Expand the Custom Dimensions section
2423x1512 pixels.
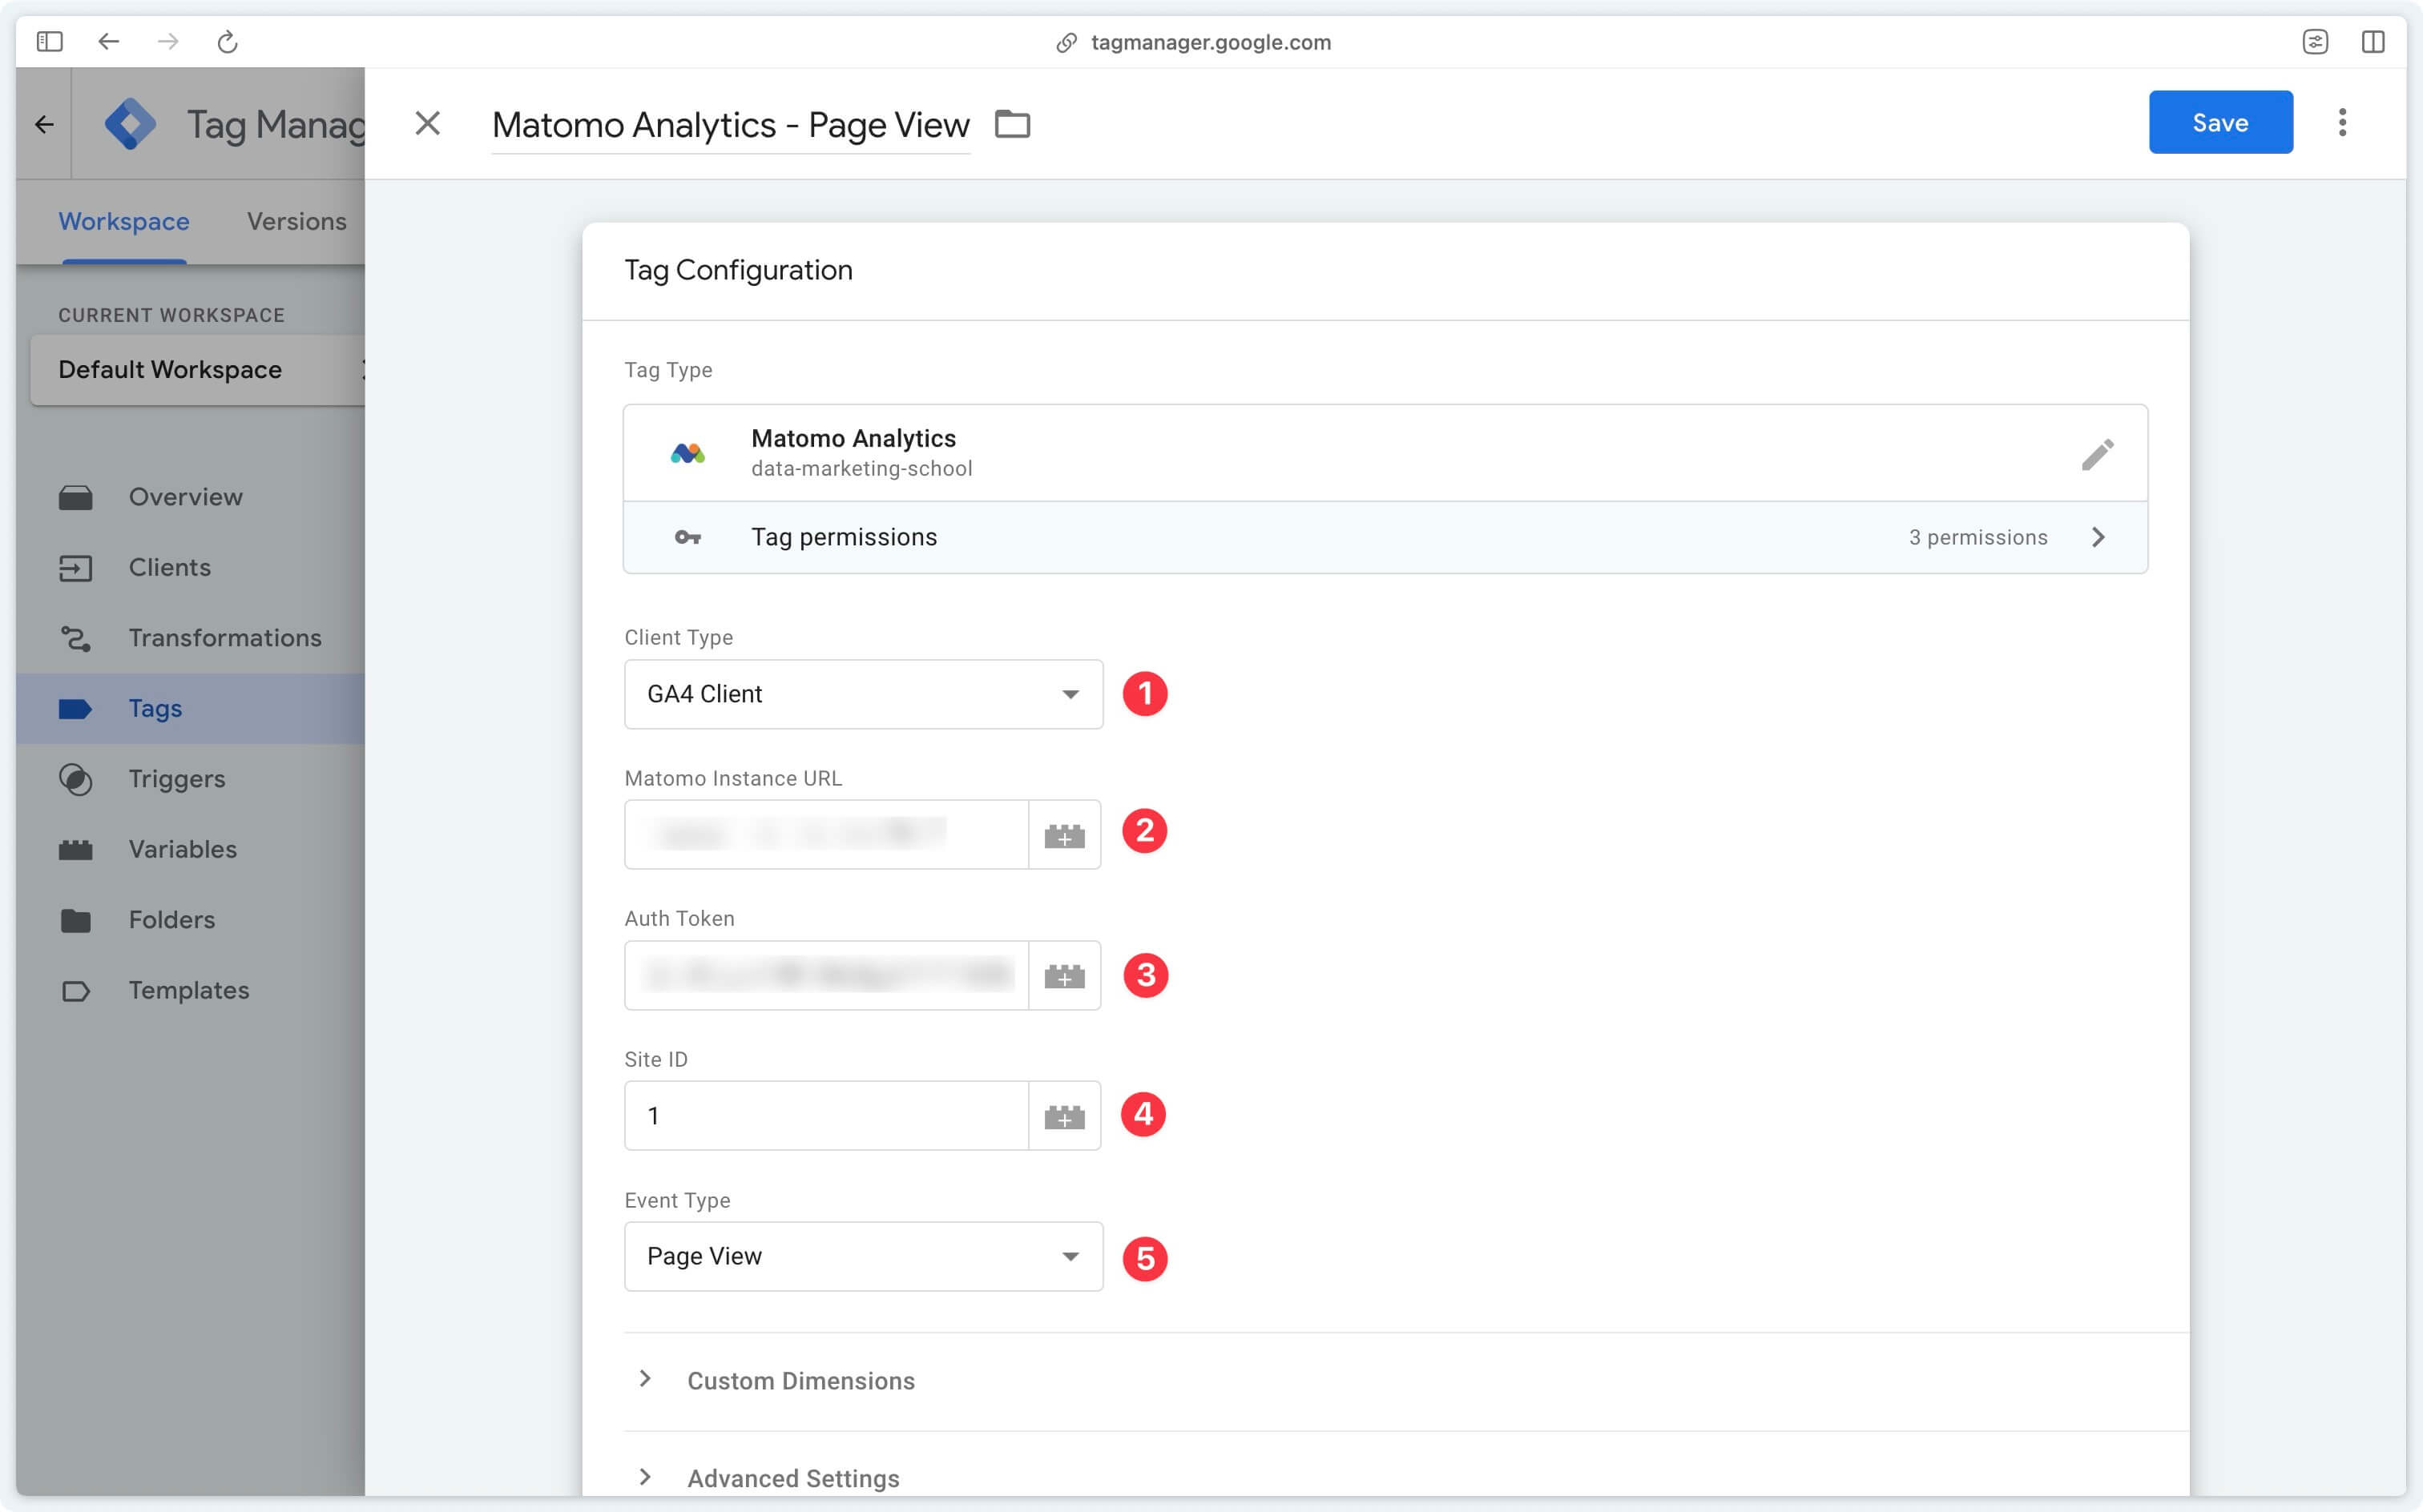tap(801, 1380)
